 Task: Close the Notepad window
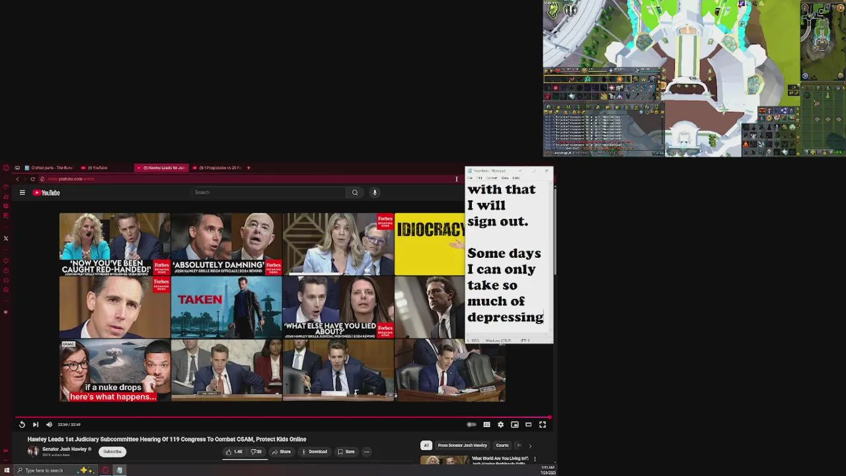547,171
